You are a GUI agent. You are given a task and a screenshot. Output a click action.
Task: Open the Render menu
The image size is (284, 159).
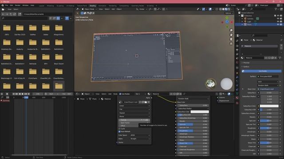[x=18, y=5]
